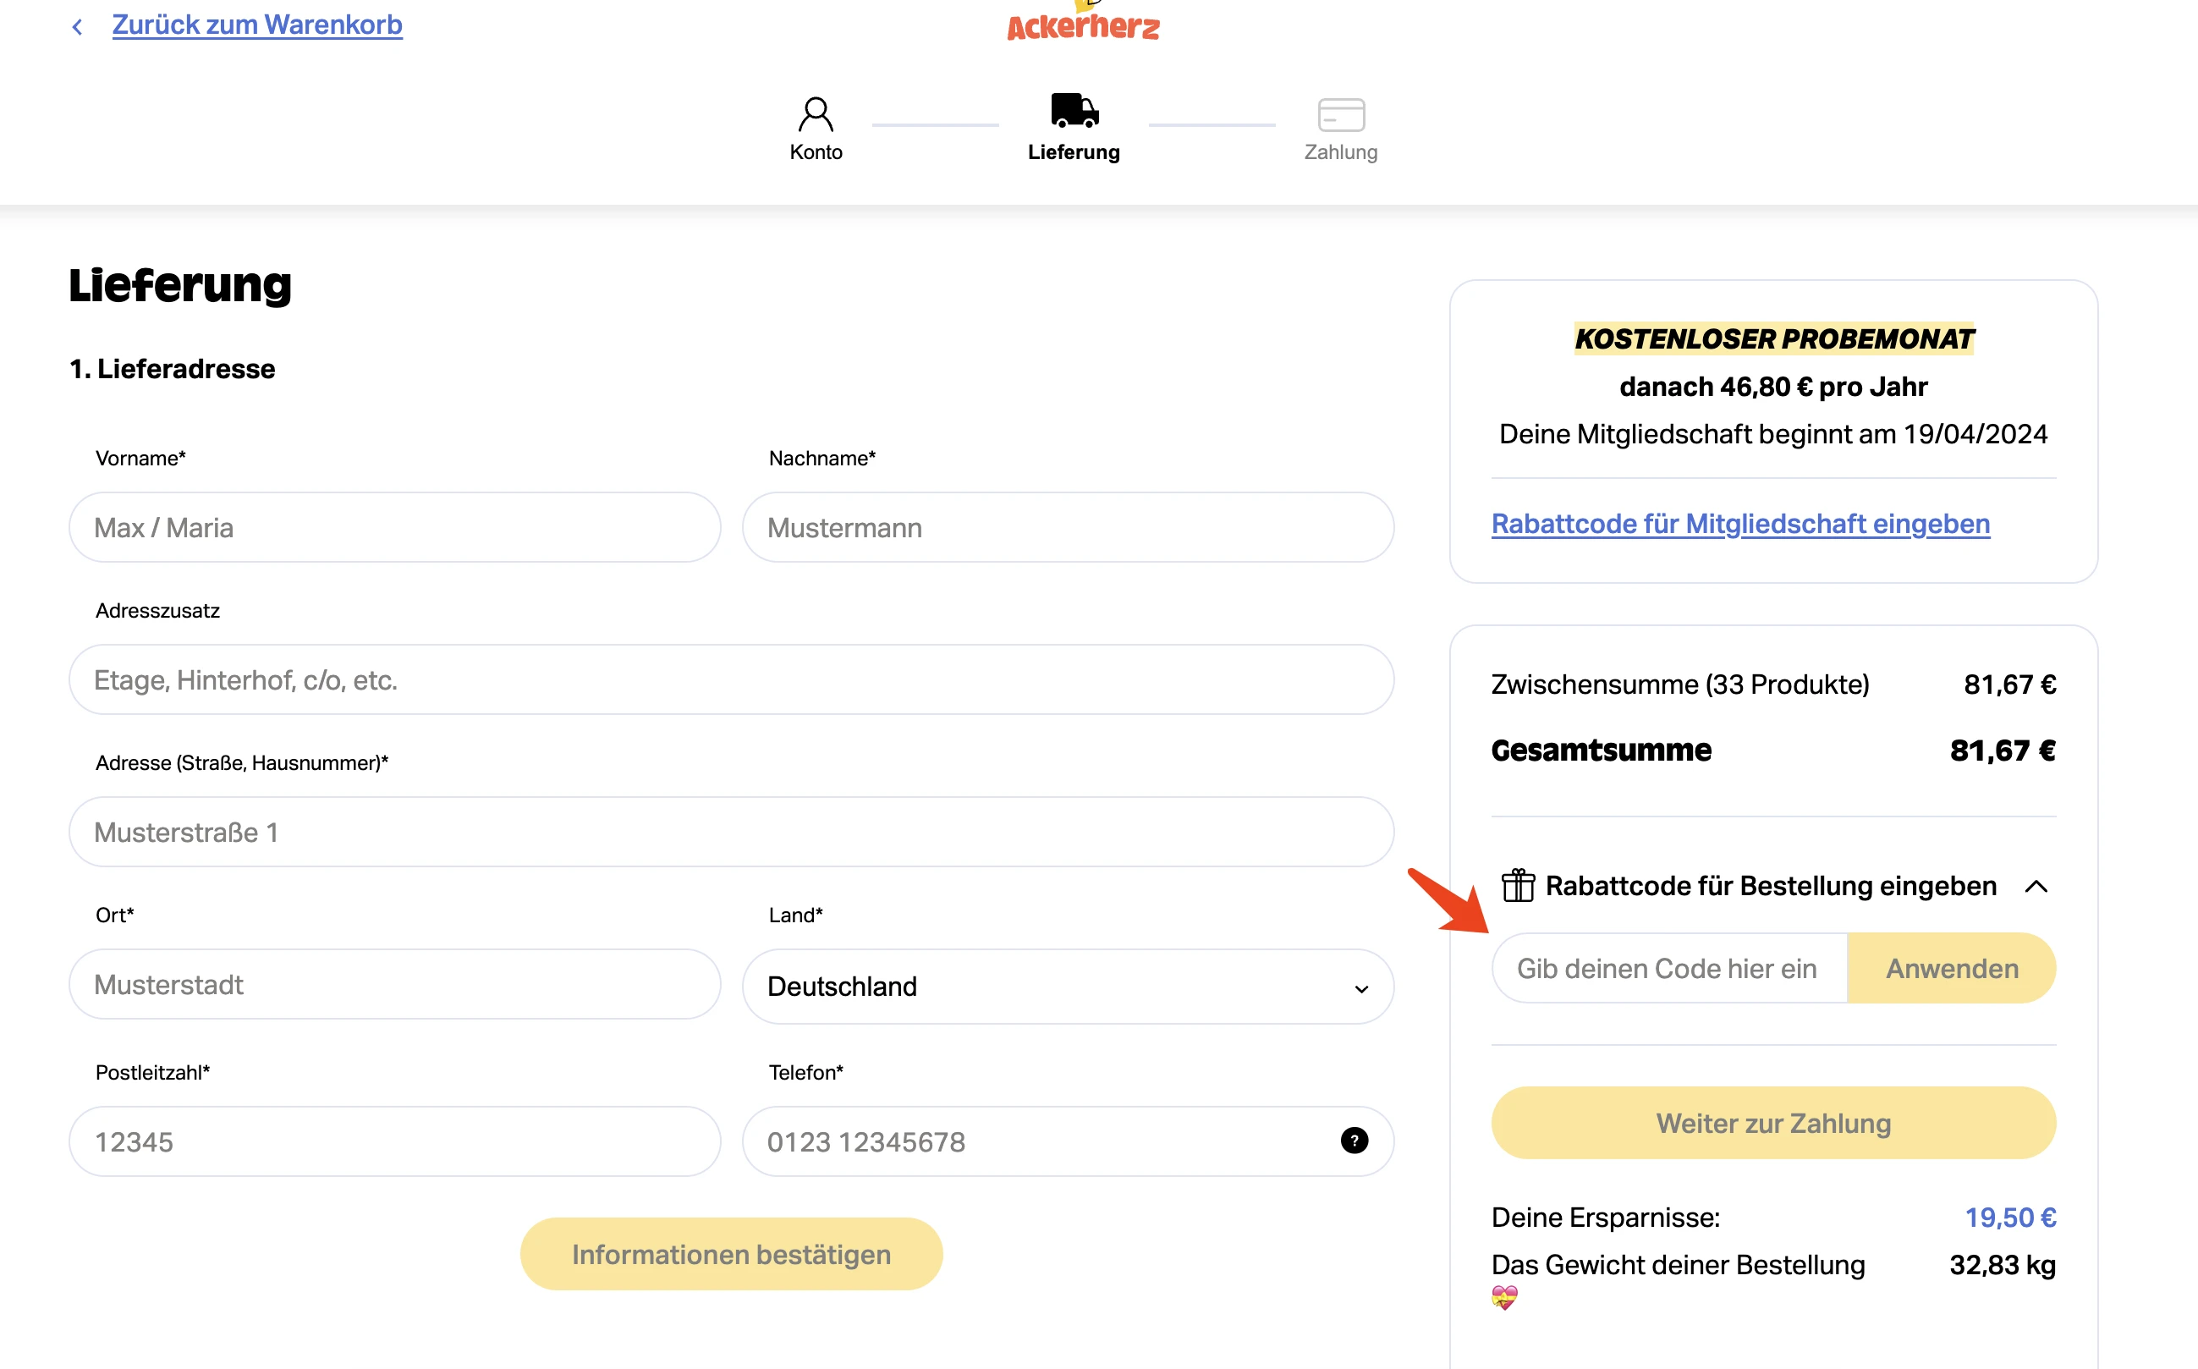The image size is (2198, 1369).
Task: Click the Rabattcode für Bestellung eingeben label
Action: tap(1771, 886)
